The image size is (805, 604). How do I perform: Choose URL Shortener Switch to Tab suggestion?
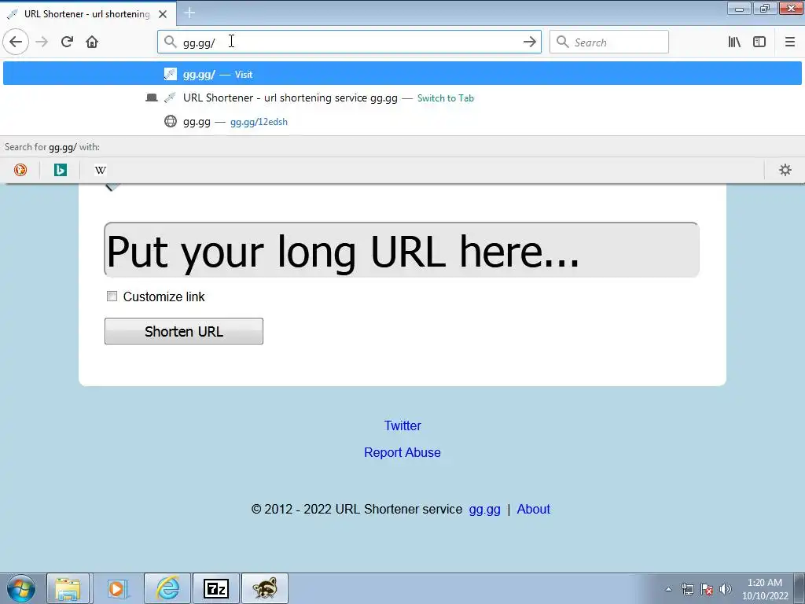coord(402,98)
